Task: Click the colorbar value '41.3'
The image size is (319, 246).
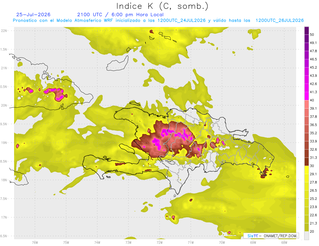Action: 313,92
